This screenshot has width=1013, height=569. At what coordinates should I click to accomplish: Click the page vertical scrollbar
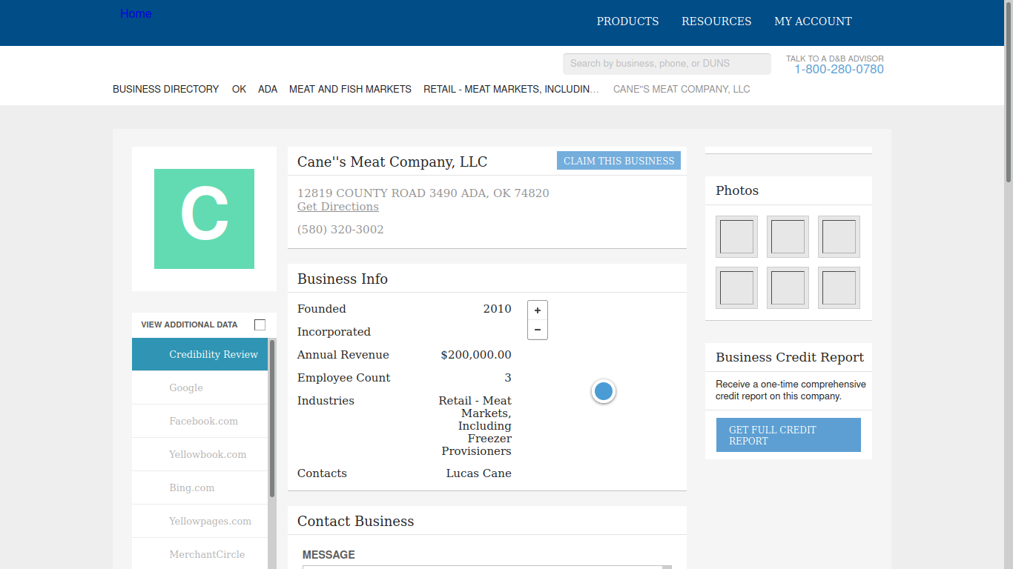[1009, 92]
